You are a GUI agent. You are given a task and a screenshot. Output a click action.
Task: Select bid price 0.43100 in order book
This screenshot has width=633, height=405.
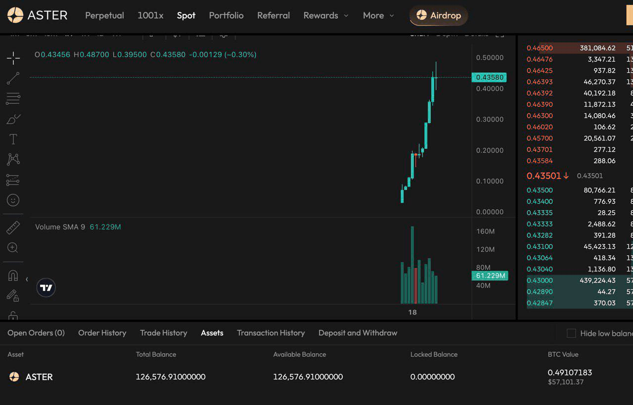click(x=540, y=246)
